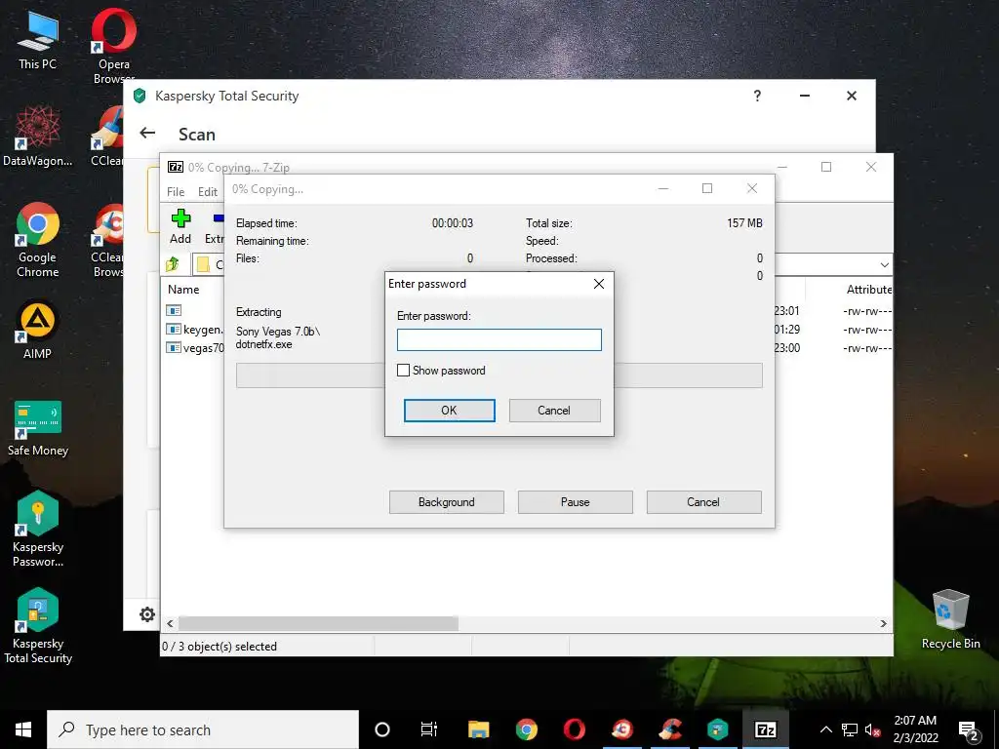The image size is (999, 749).
Task: Click the taskbar search box
Action: [203, 729]
